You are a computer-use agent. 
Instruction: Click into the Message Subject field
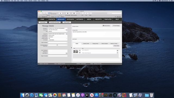point(96,28)
